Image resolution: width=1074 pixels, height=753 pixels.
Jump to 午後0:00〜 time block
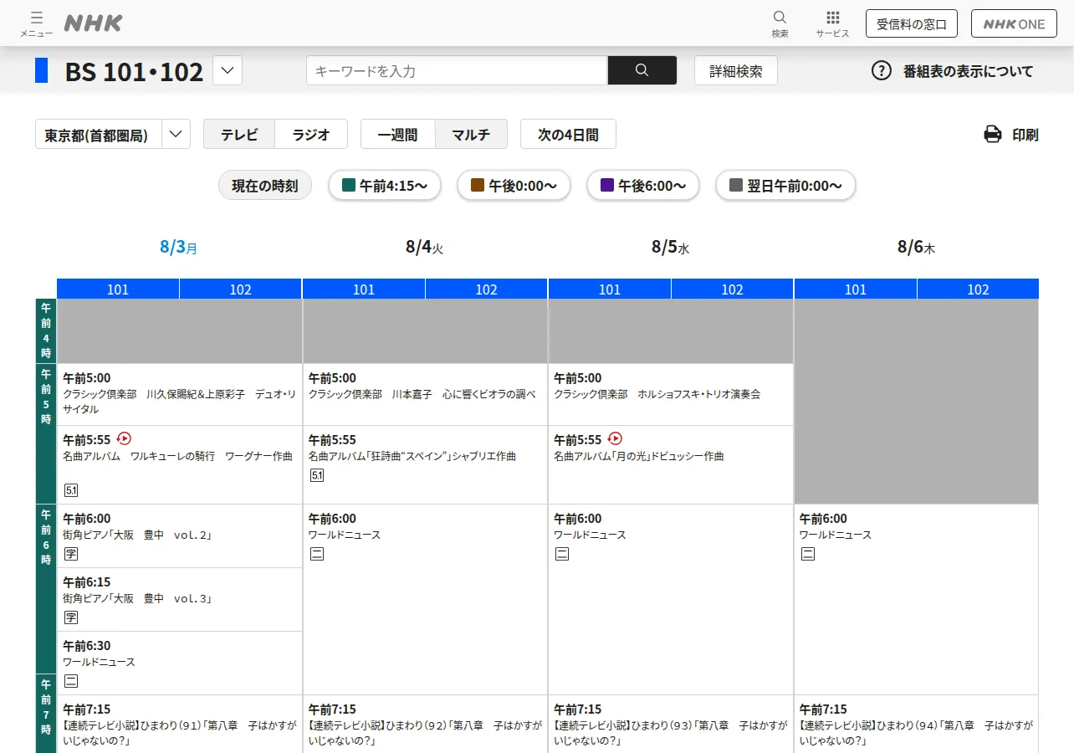514,186
